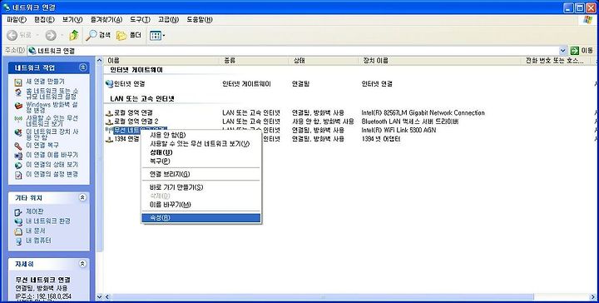
Task: Select the wireless network connection icon
Action: [x=109, y=130]
